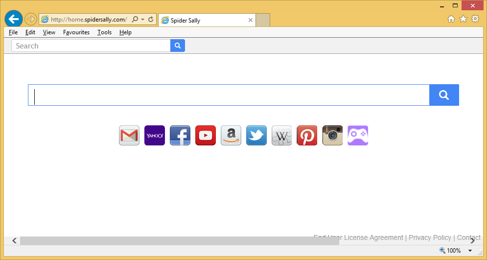Open the Facebook shortcut icon
487x260 pixels.
tap(180, 136)
